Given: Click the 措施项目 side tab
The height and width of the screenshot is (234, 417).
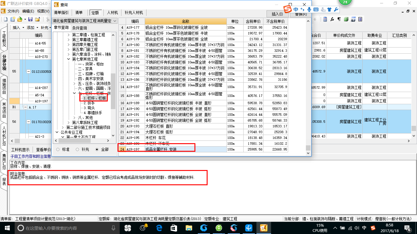Looking at the screenshot, I should point(4,87).
